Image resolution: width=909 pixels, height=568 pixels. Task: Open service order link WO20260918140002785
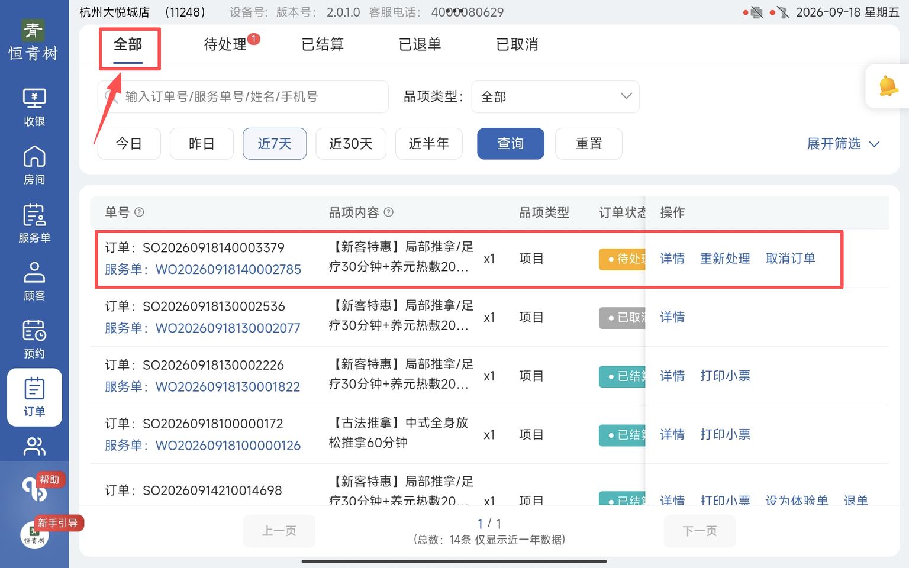tap(228, 269)
